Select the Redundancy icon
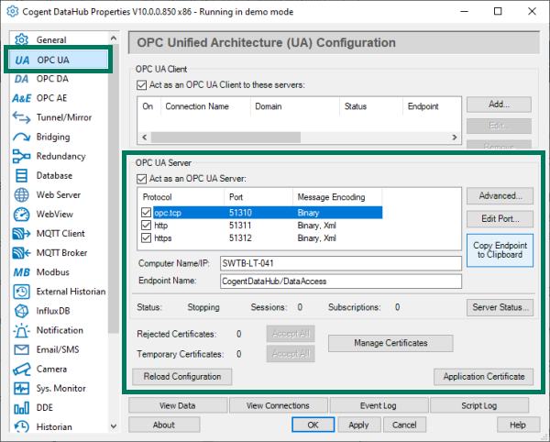550x442 pixels. pyautogui.click(x=21, y=156)
